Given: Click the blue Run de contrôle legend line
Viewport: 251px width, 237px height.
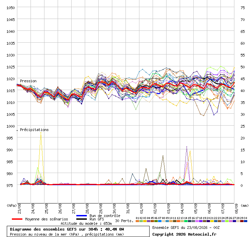Looking at the screenshot, I should 81,216.
